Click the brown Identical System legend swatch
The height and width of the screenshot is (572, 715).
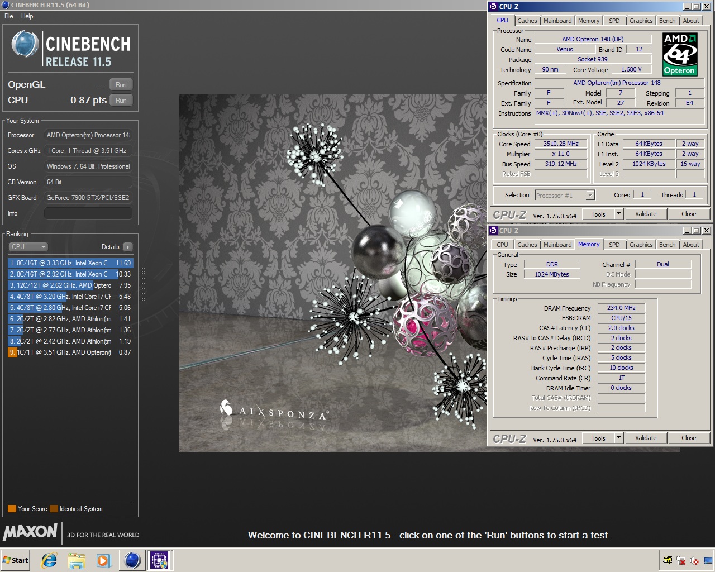coord(54,509)
